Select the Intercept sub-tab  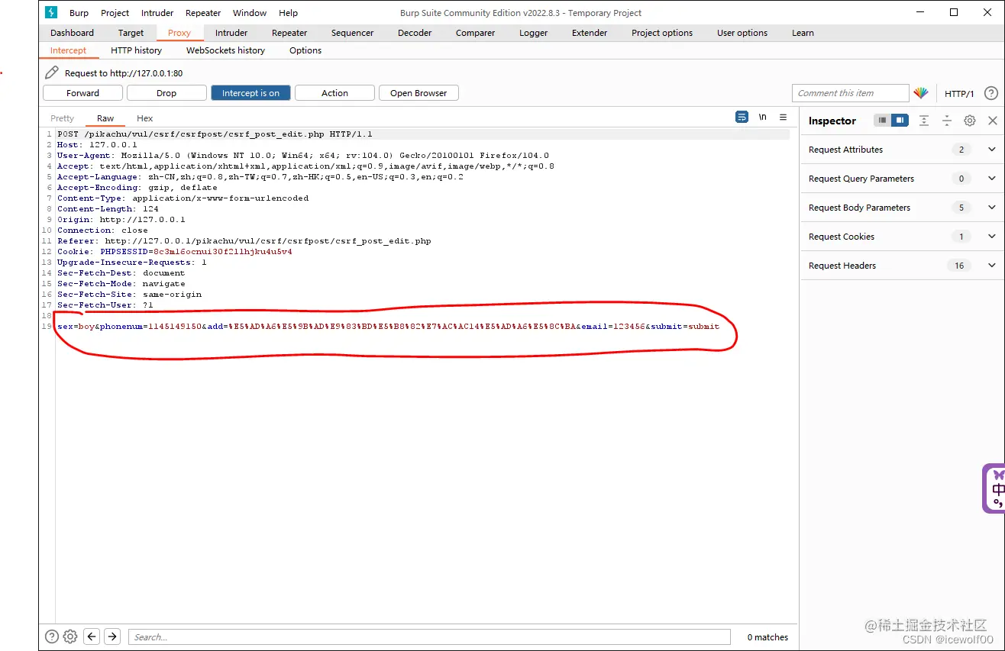69,50
